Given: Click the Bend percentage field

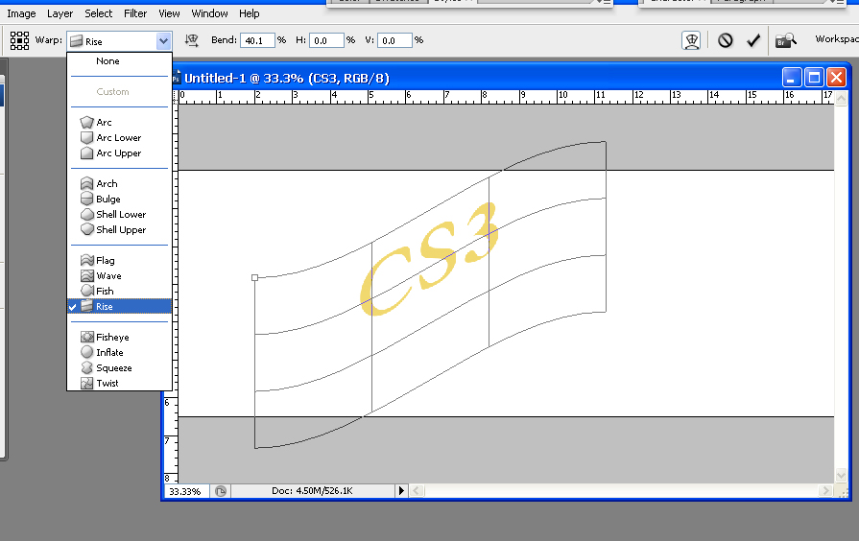Looking at the screenshot, I should [257, 40].
